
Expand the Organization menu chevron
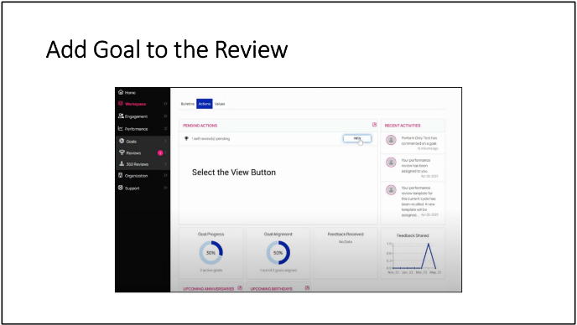click(165, 175)
